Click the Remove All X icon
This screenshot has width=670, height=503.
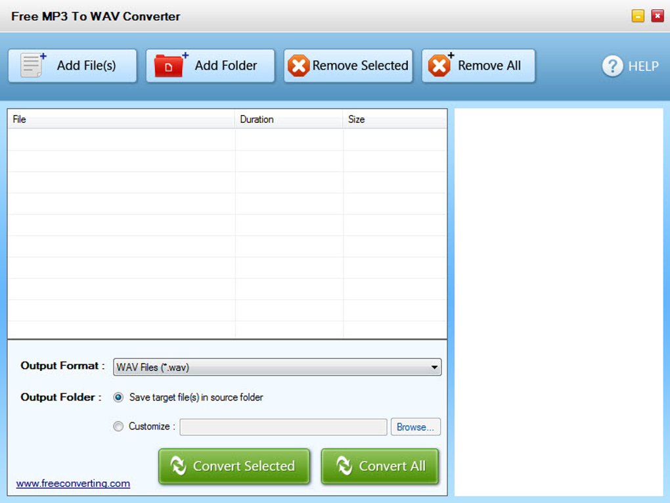(x=440, y=65)
